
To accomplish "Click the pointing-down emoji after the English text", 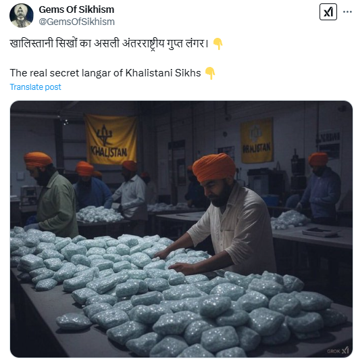I will (210, 73).
